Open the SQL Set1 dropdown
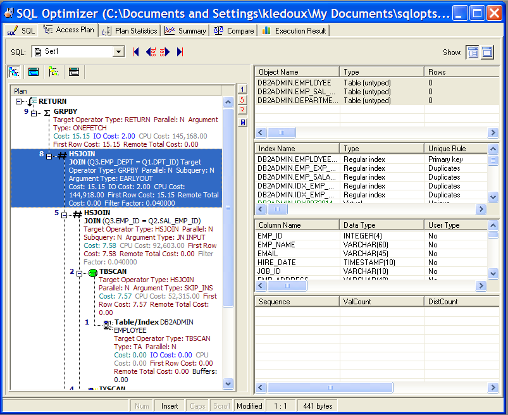The image size is (508, 415). 118,52
